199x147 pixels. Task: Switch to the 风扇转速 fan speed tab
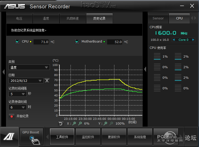point(73,18)
